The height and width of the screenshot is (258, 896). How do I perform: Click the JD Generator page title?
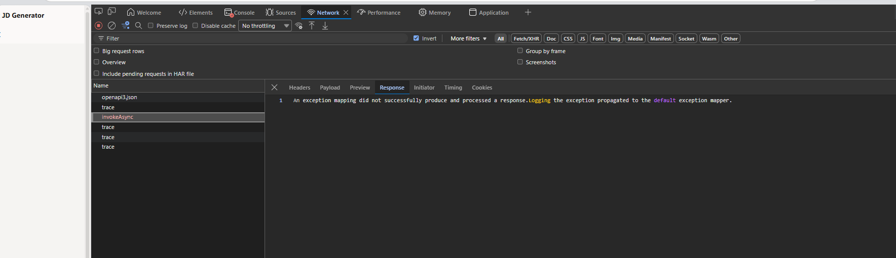click(23, 15)
